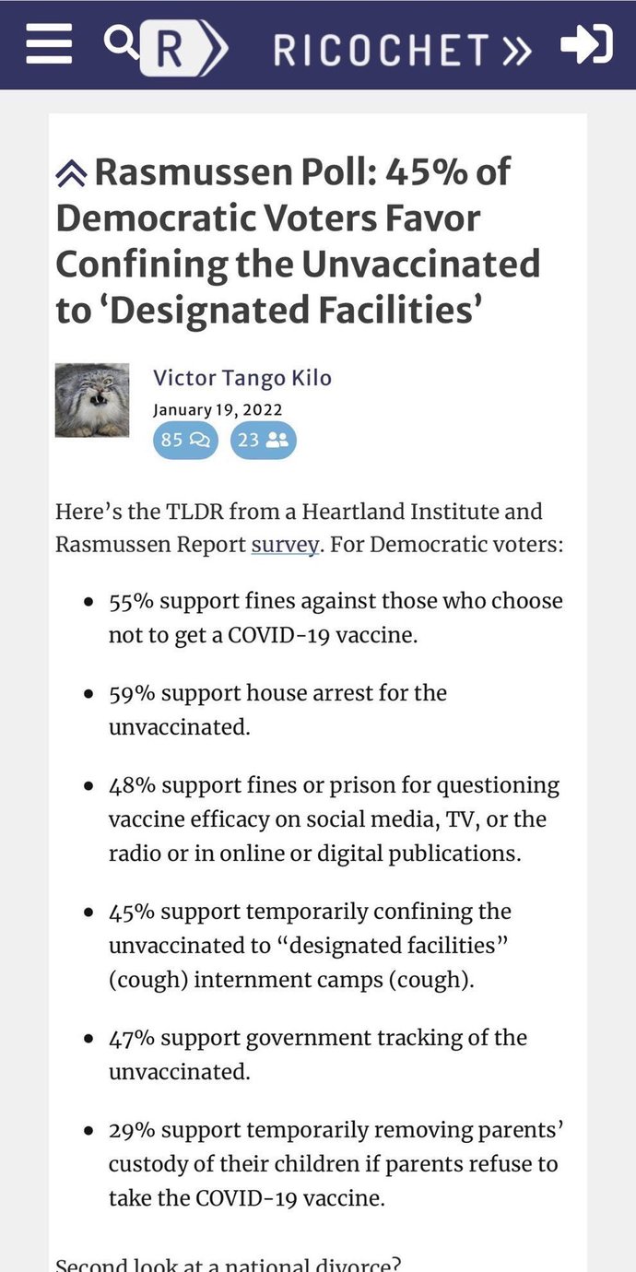Tap the people icon next to 23
This screenshot has width=636, height=1272.
[277, 441]
